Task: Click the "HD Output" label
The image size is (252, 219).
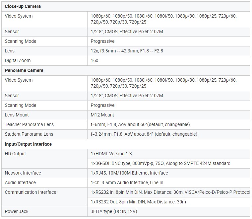Action: point(15,154)
